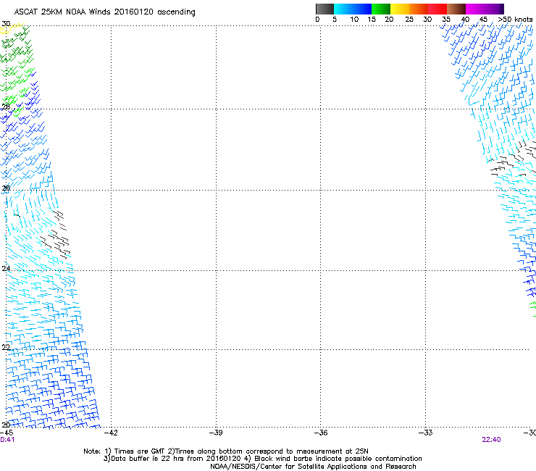Click the latitude label 22

(6, 347)
